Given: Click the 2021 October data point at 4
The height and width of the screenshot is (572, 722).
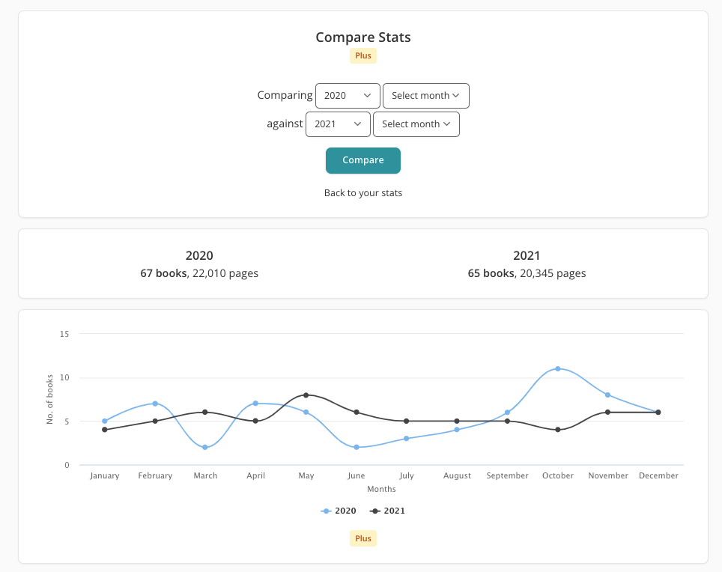Looking at the screenshot, I should pyautogui.click(x=558, y=430).
